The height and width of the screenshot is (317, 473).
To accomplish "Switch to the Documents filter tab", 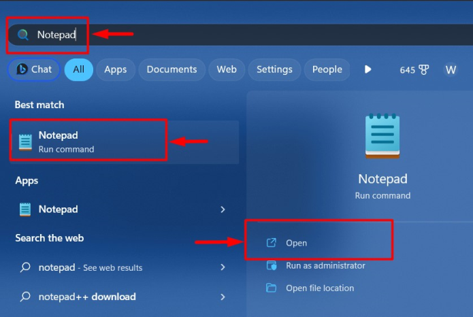I will (x=172, y=69).
